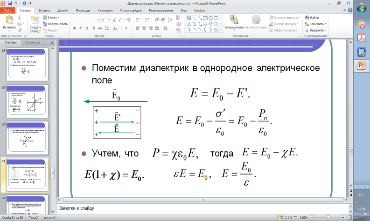This screenshot has width=370, height=221.
Task: Select the Text Box shape tool
Action: point(189,18)
